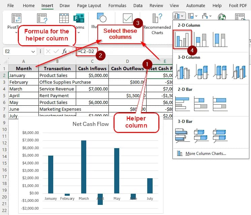
Task: Click inside the Name Box showing E2
Action: point(17,51)
